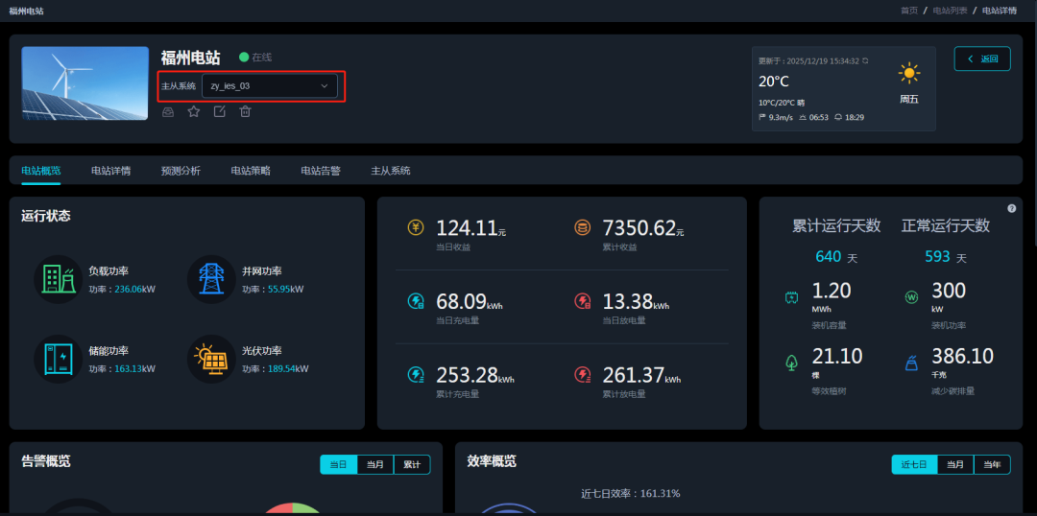Click the 当日放电量 discharge icon

coord(582,302)
